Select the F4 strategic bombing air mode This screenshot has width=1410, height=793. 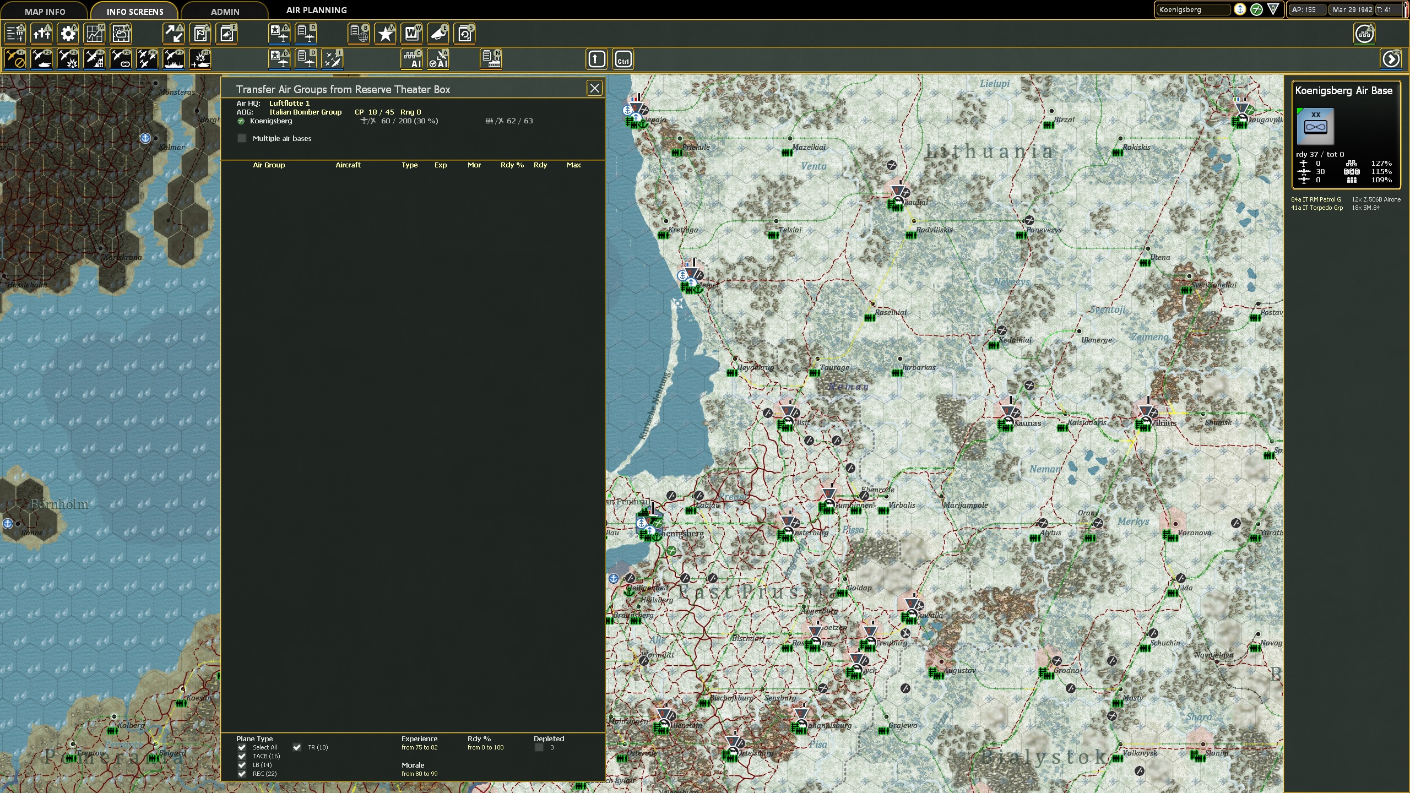(x=95, y=59)
